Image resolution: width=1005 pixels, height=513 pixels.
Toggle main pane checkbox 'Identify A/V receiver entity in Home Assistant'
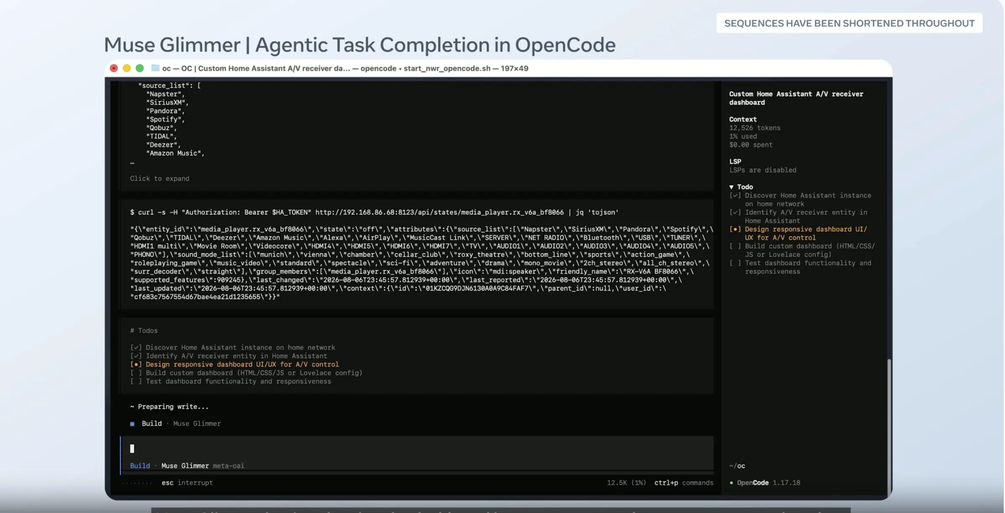pos(136,356)
